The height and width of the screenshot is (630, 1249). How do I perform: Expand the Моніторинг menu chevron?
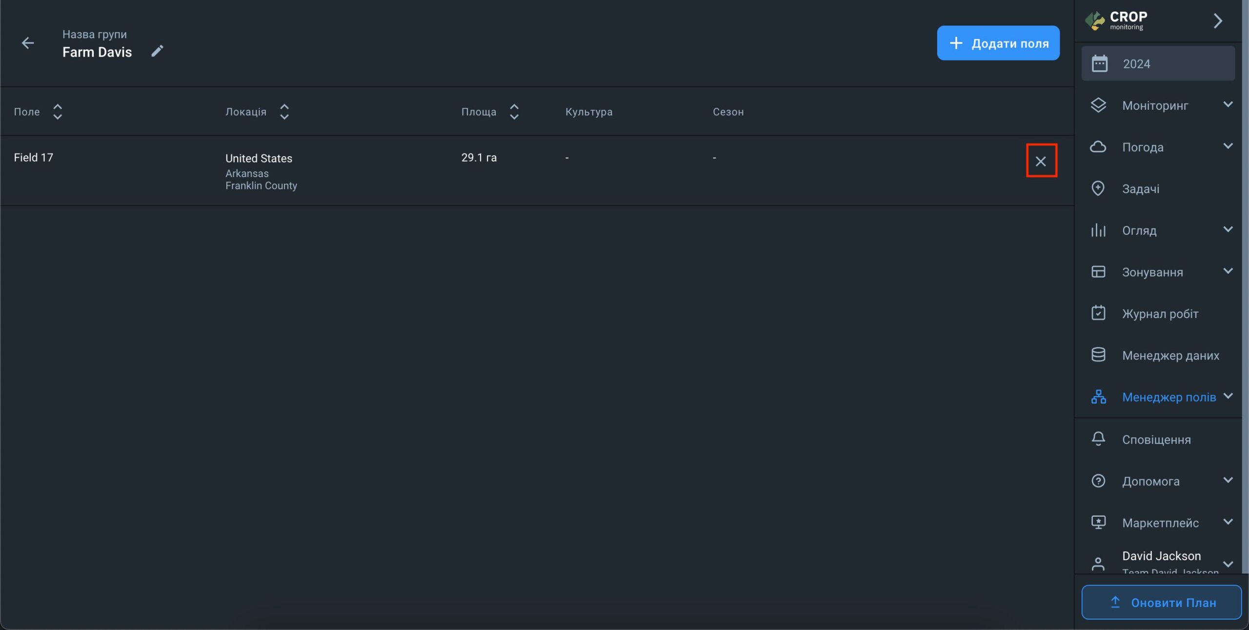(1228, 104)
